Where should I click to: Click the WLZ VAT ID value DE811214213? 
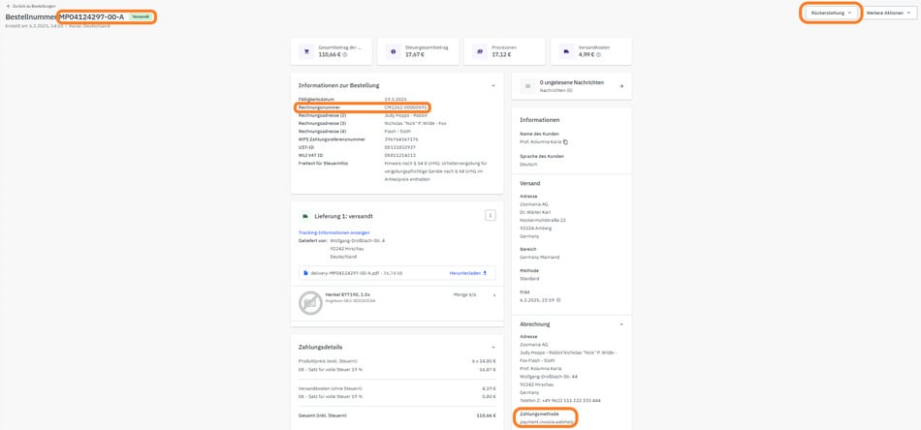tap(400, 155)
